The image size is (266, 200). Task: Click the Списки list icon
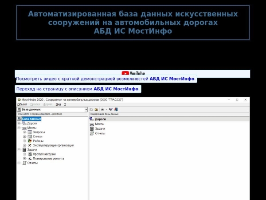(x=30, y=136)
